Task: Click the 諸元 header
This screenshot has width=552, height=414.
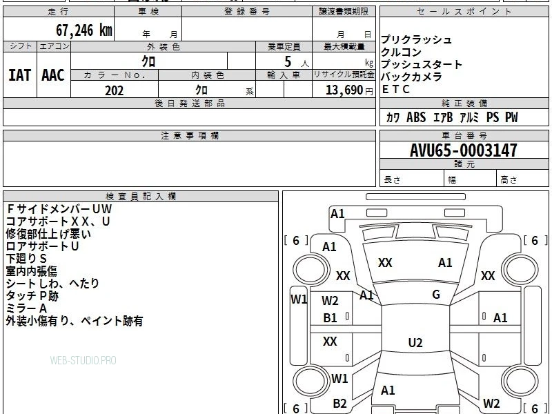Action: tap(464, 164)
